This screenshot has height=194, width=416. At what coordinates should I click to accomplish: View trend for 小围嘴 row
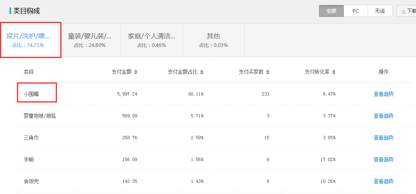tap(383, 94)
